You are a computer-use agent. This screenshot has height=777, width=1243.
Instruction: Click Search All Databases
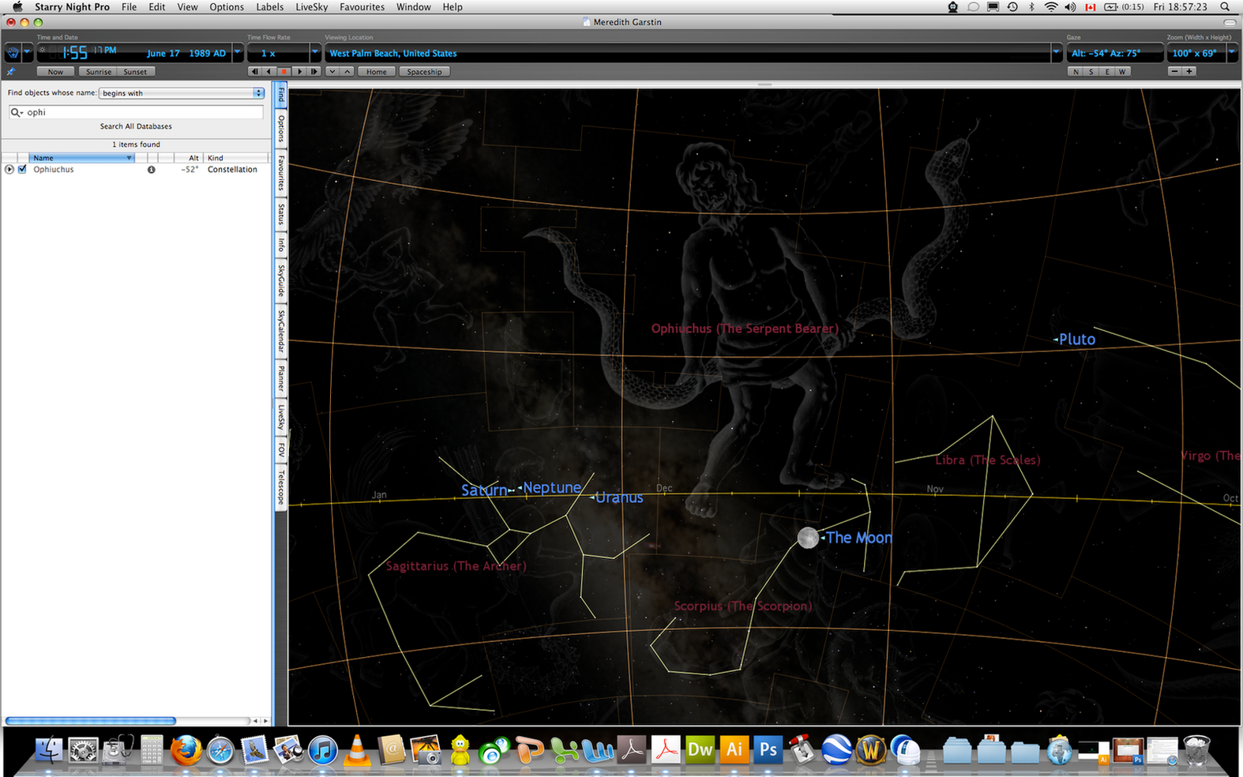click(136, 126)
